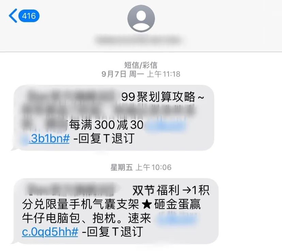Select the 99聚划算攻略 message text
The image size is (282, 252).
pos(162,97)
